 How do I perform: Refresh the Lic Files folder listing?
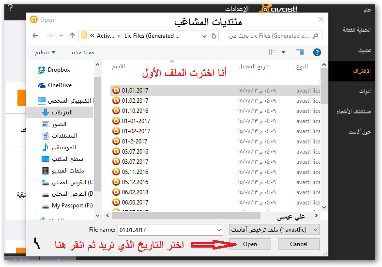tap(214, 36)
